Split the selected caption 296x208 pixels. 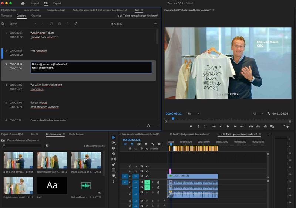pyautogui.click(x=68, y=24)
